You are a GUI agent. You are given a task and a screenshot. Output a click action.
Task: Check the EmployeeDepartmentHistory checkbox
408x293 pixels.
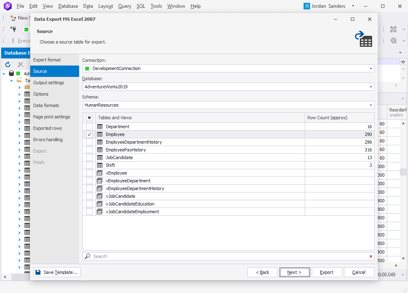(x=89, y=142)
